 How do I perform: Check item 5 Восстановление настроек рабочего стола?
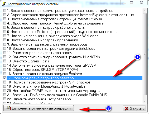[x=4, y=27]
